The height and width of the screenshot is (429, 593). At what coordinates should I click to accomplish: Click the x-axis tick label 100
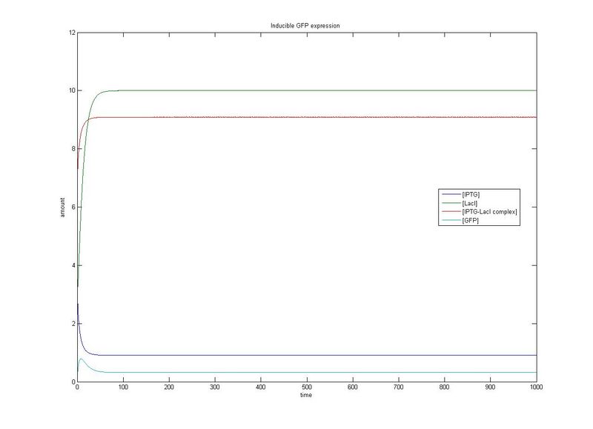[122, 388]
